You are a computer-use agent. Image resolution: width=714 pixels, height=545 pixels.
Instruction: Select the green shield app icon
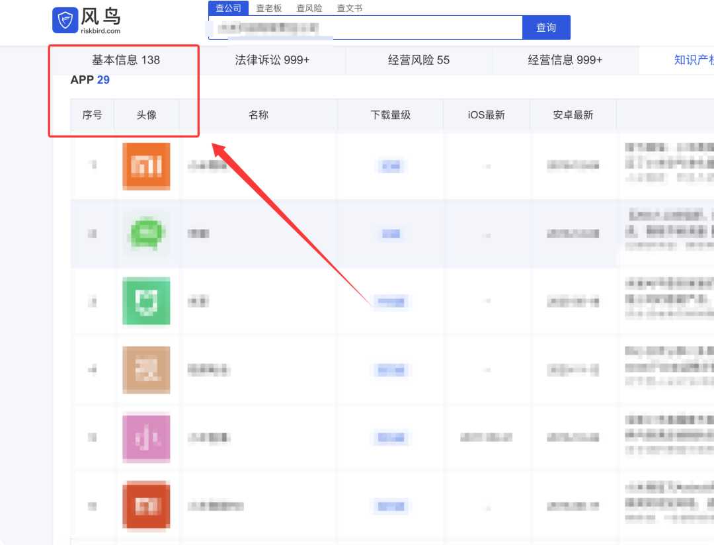[x=146, y=301]
